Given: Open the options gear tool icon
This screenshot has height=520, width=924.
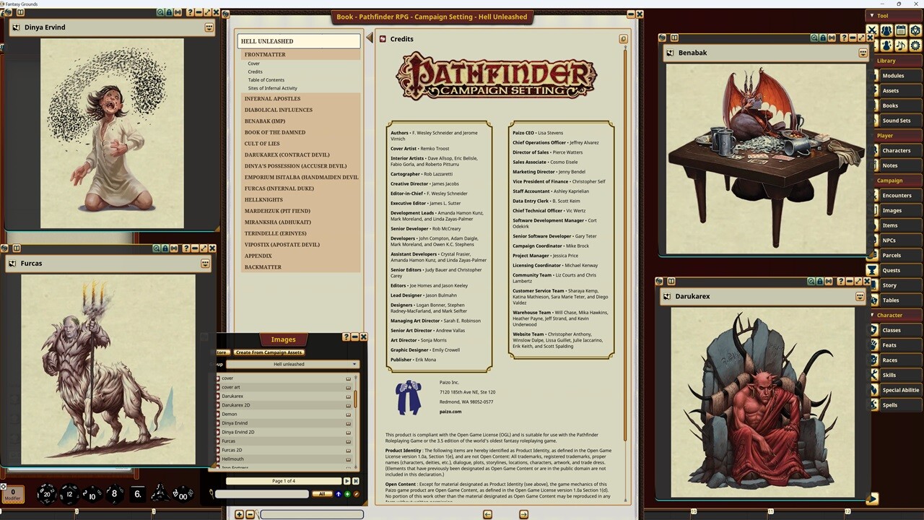Looking at the screenshot, I should coord(915,45).
